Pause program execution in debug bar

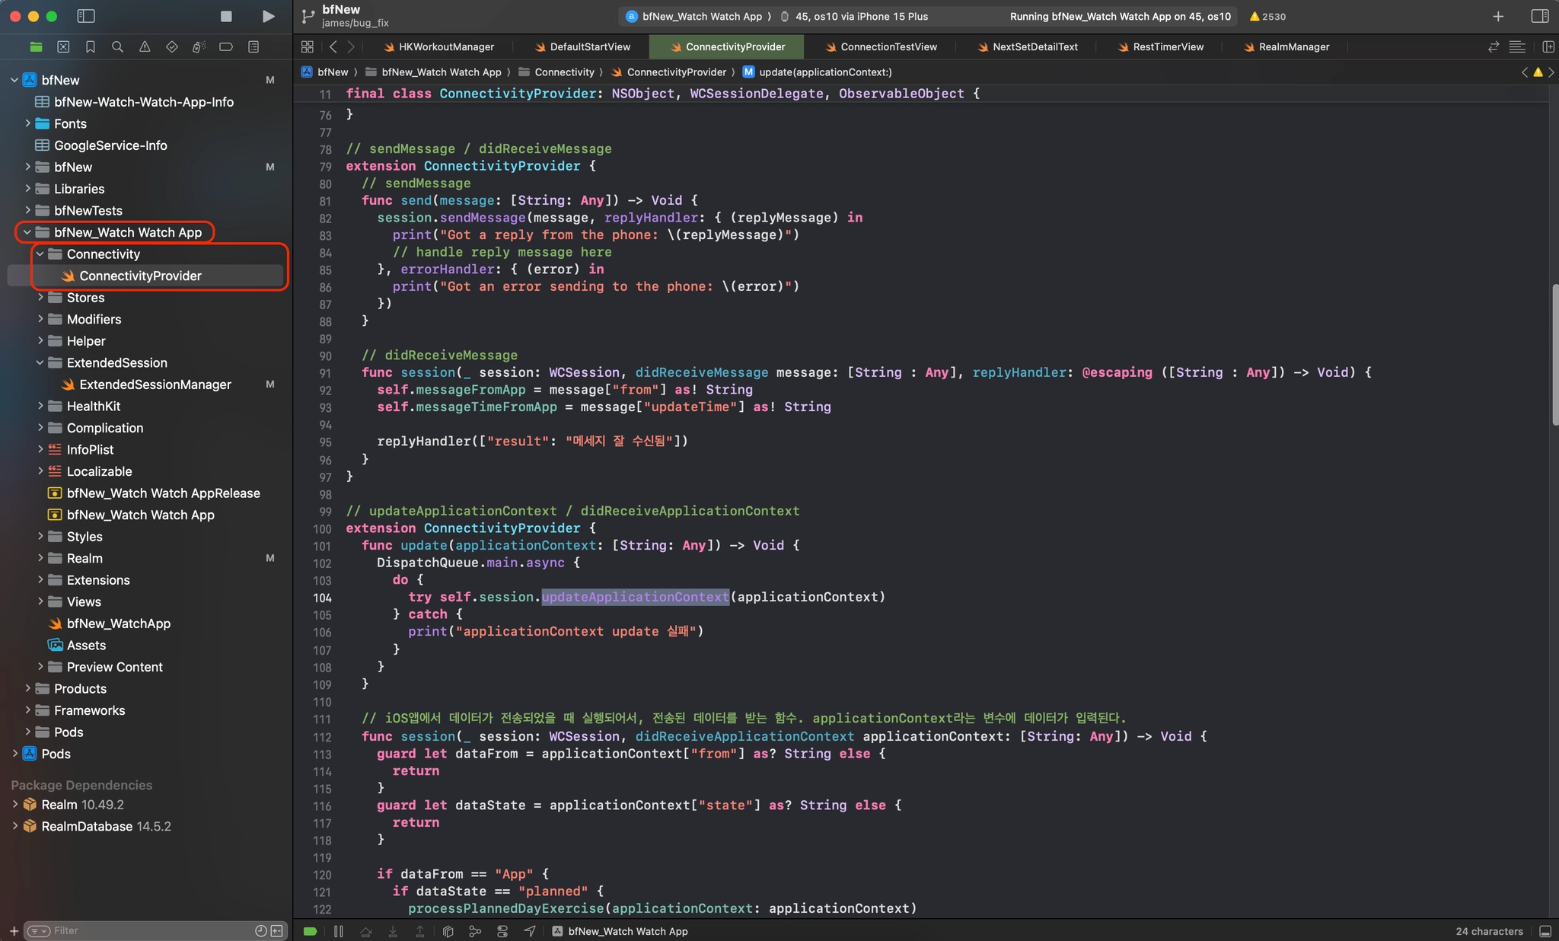point(339,931)
